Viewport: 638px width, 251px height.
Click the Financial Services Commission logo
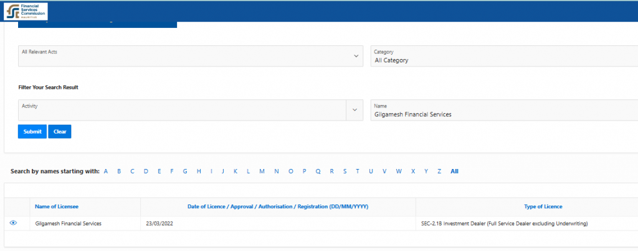click(26, 11)
